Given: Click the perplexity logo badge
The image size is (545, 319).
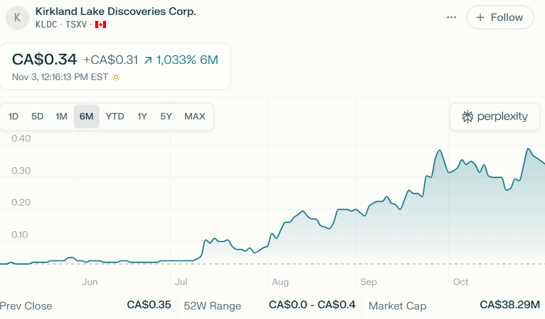Looking at the screenshot, I should 495,116.
